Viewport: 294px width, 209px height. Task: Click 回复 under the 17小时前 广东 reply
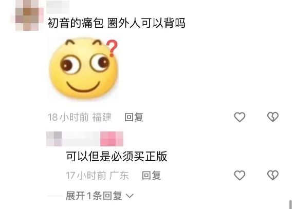tap(152, 176)
